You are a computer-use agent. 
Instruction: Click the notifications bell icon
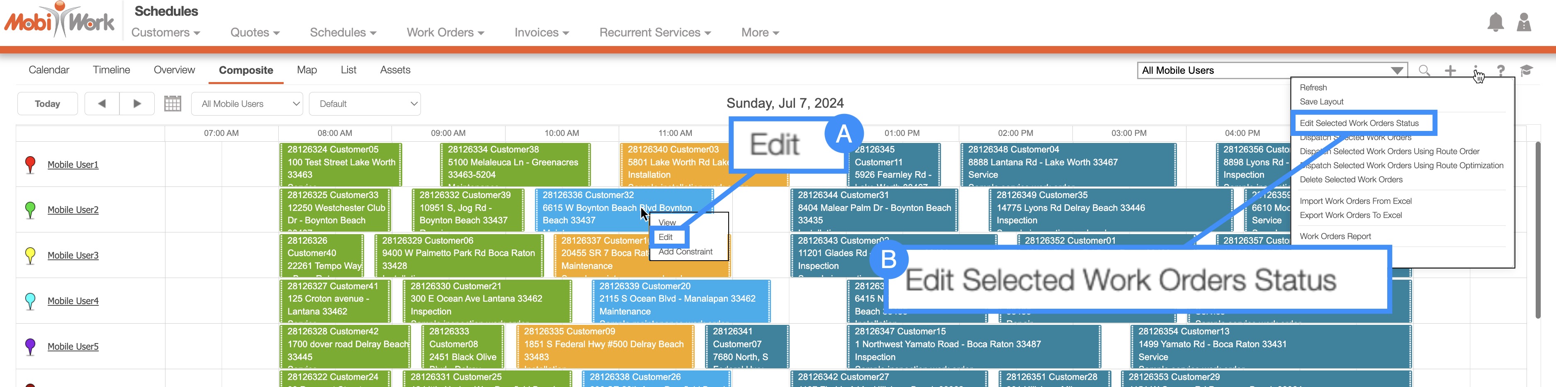1495,22
